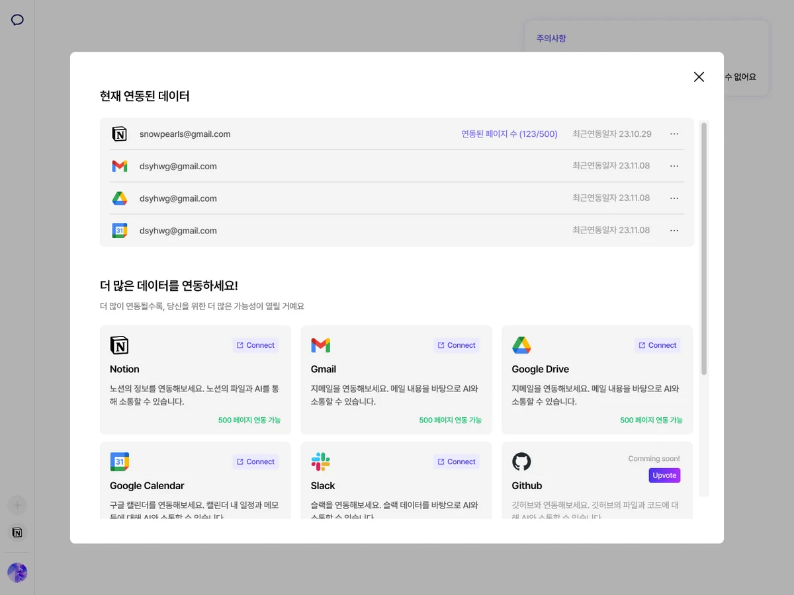
Task: Click the Google Drive icon in the connected list
Action: point(119,198)
